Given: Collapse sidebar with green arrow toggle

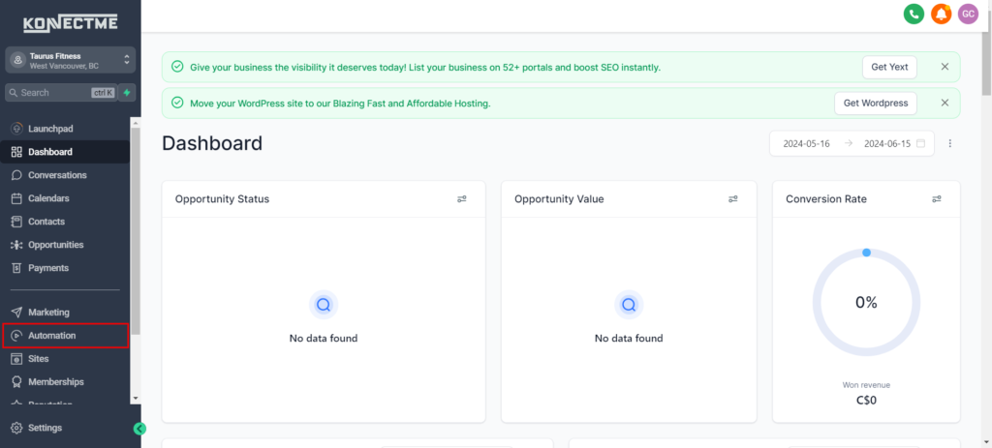Looking at the screenshot, I should point(139,429).
